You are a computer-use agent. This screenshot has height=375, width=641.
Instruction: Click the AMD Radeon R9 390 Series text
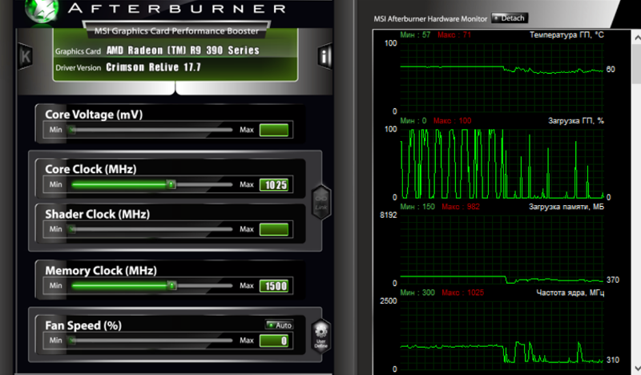point(183,50)
